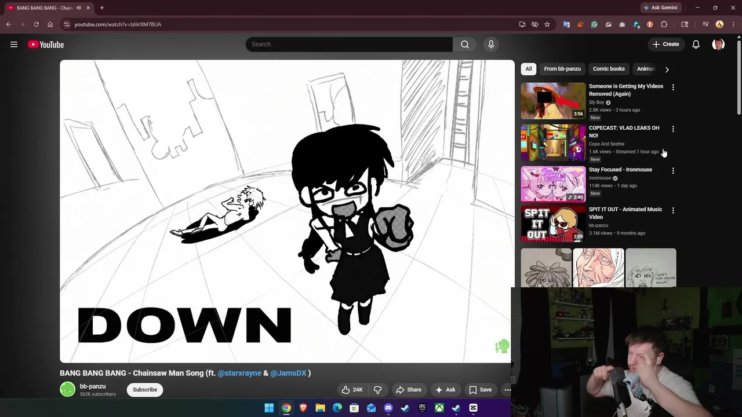The height and width of the screenshot is (417, 742).
Task: Open the camera screenshot extension
Action: coord(622,24)
